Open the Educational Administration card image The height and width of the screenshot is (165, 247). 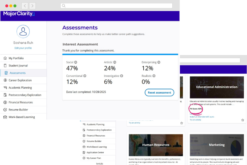click(x=217, y=87)
